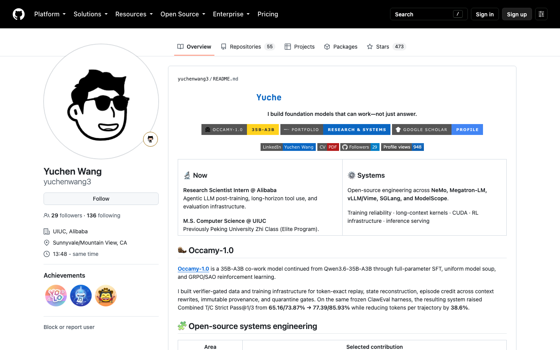
Task: Switch to the Projects tab
Action: (x=299, y=47)
